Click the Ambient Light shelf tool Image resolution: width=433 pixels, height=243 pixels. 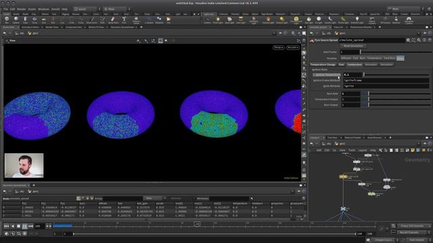click(x=357, y=20)
